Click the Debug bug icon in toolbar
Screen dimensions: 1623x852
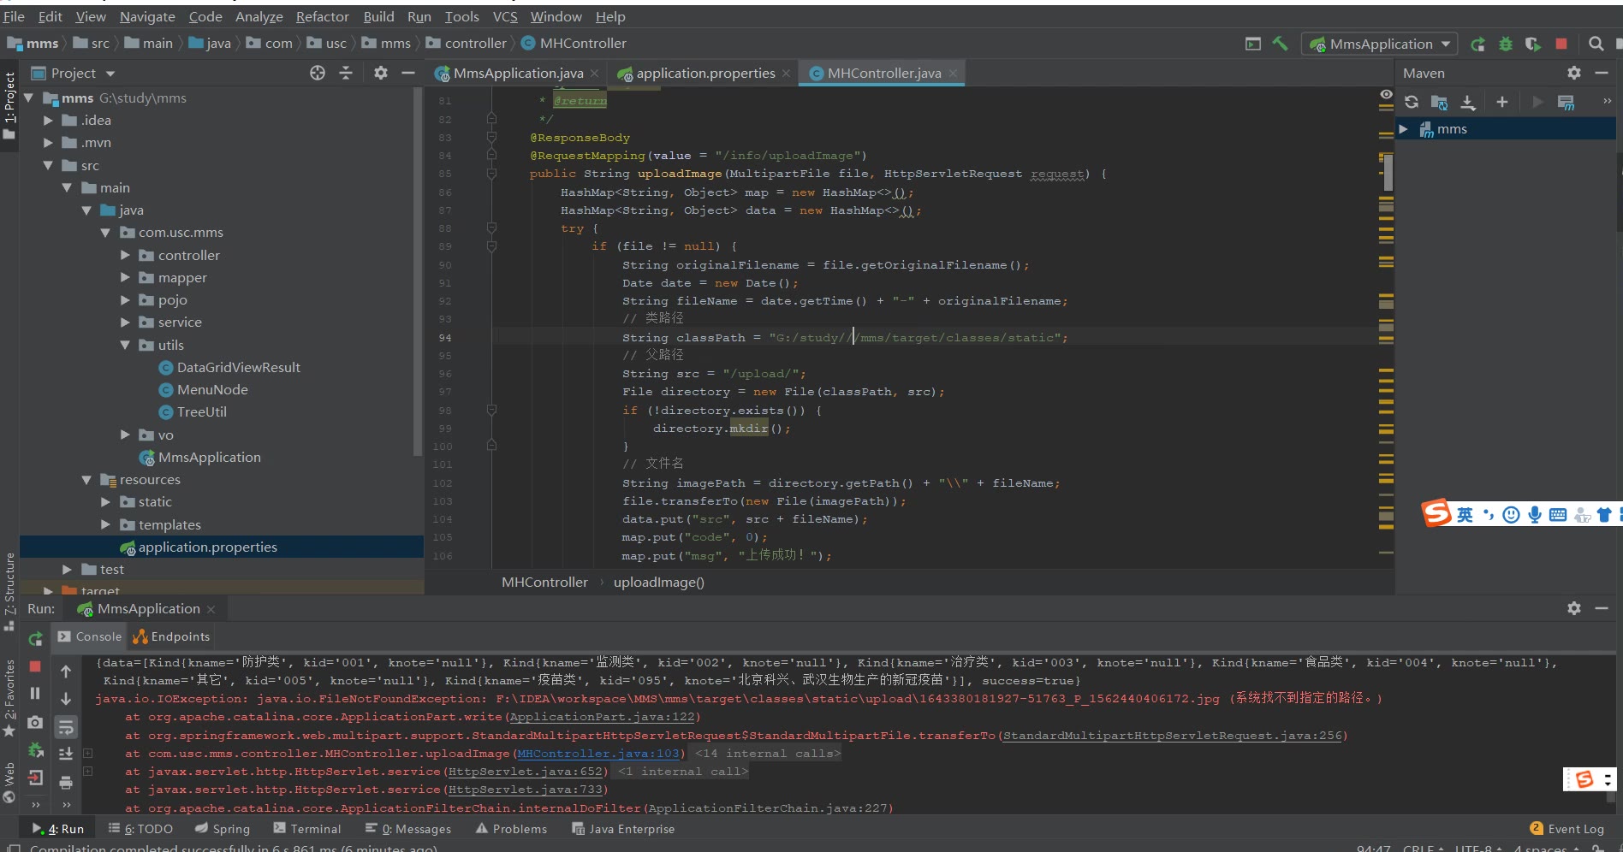(x=1505, y=44)
